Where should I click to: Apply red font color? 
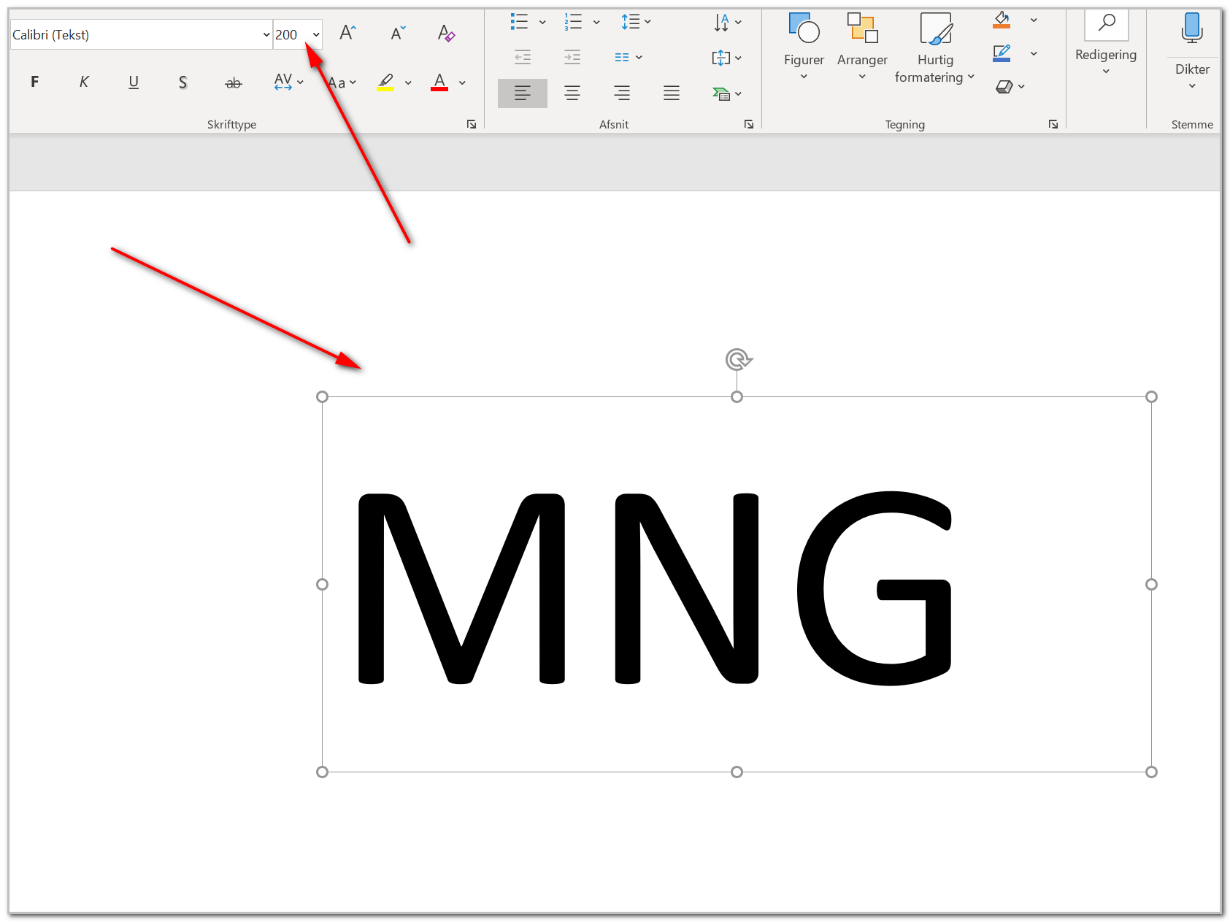(x=439, y=82)
